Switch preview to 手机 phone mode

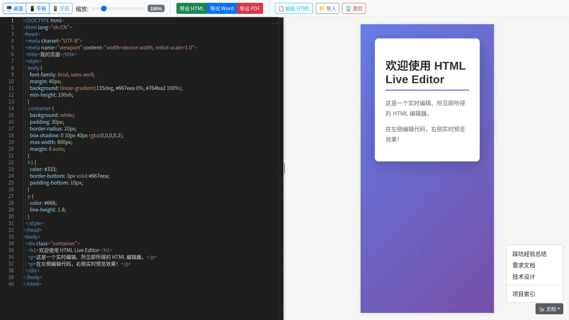61,8
